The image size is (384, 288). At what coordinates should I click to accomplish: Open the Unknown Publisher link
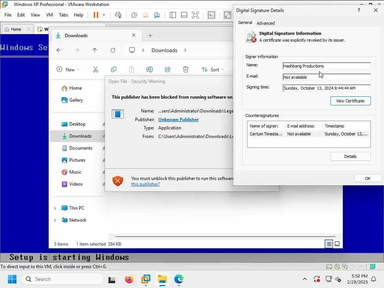coord(178,120)
